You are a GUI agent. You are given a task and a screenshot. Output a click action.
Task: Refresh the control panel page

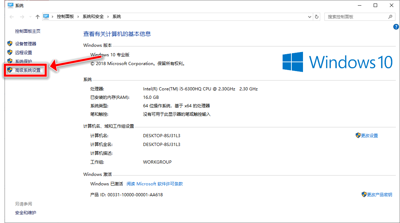coord(317,17)
